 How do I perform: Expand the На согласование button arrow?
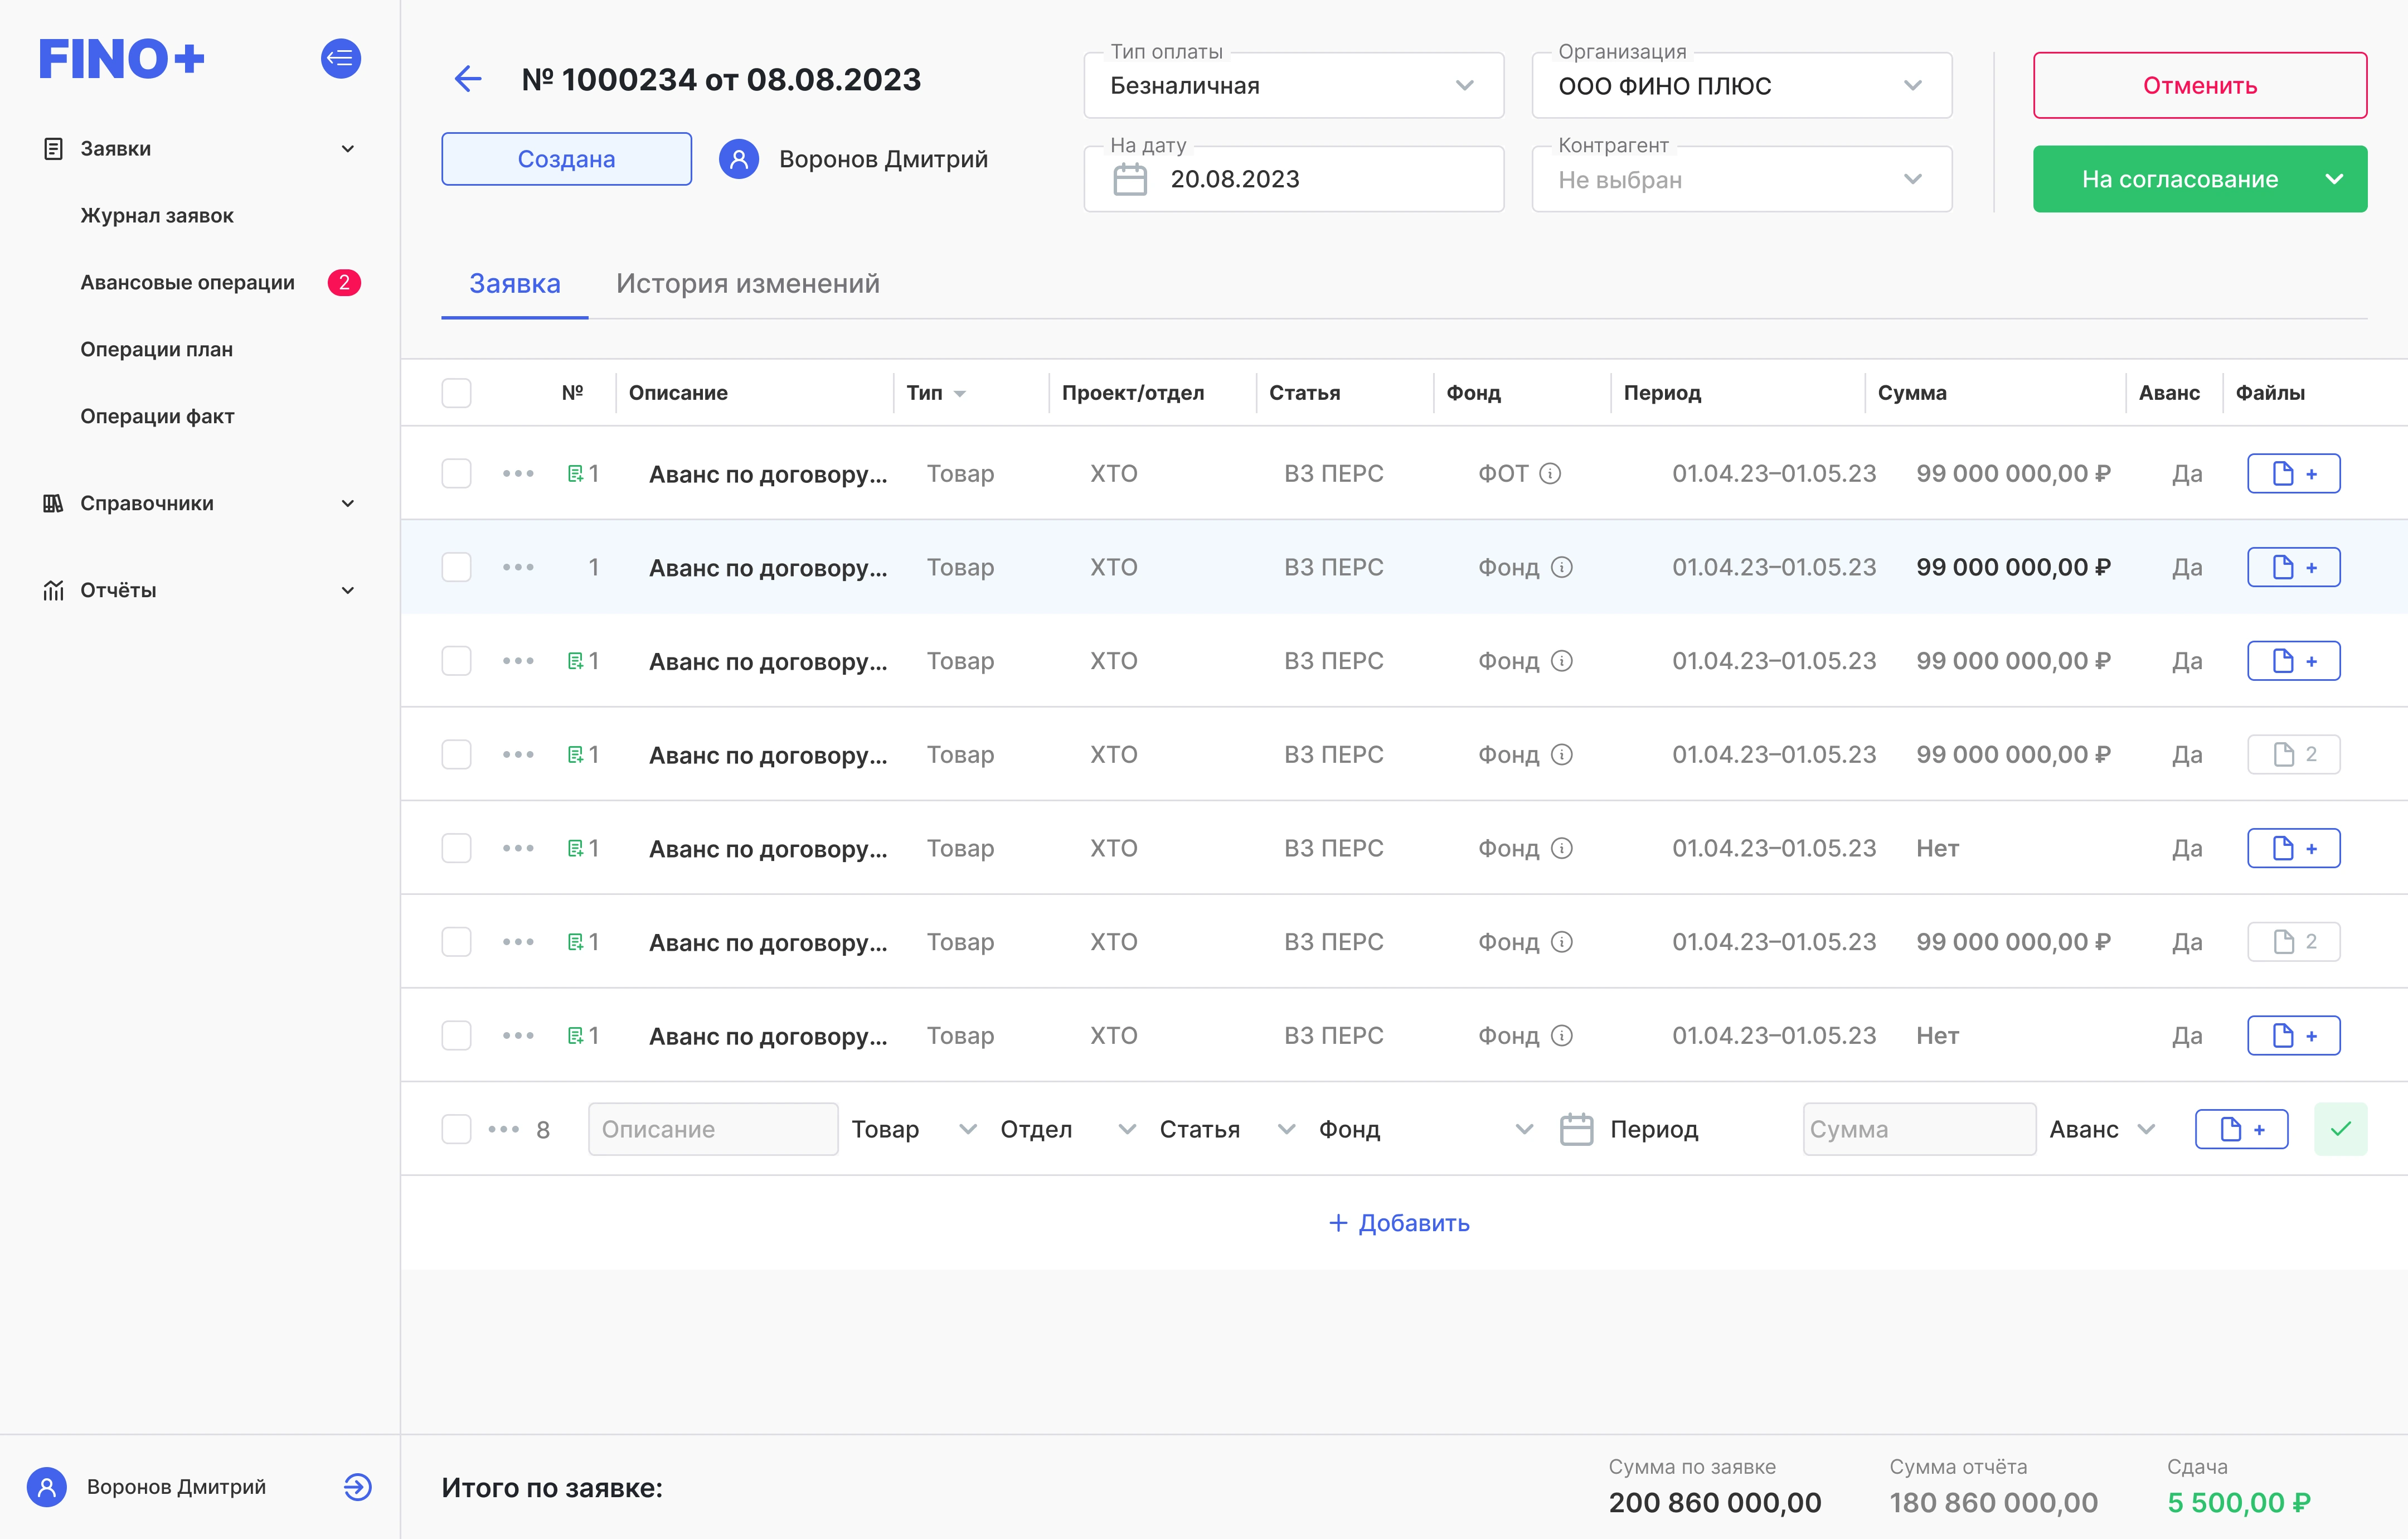[2334, 179]
